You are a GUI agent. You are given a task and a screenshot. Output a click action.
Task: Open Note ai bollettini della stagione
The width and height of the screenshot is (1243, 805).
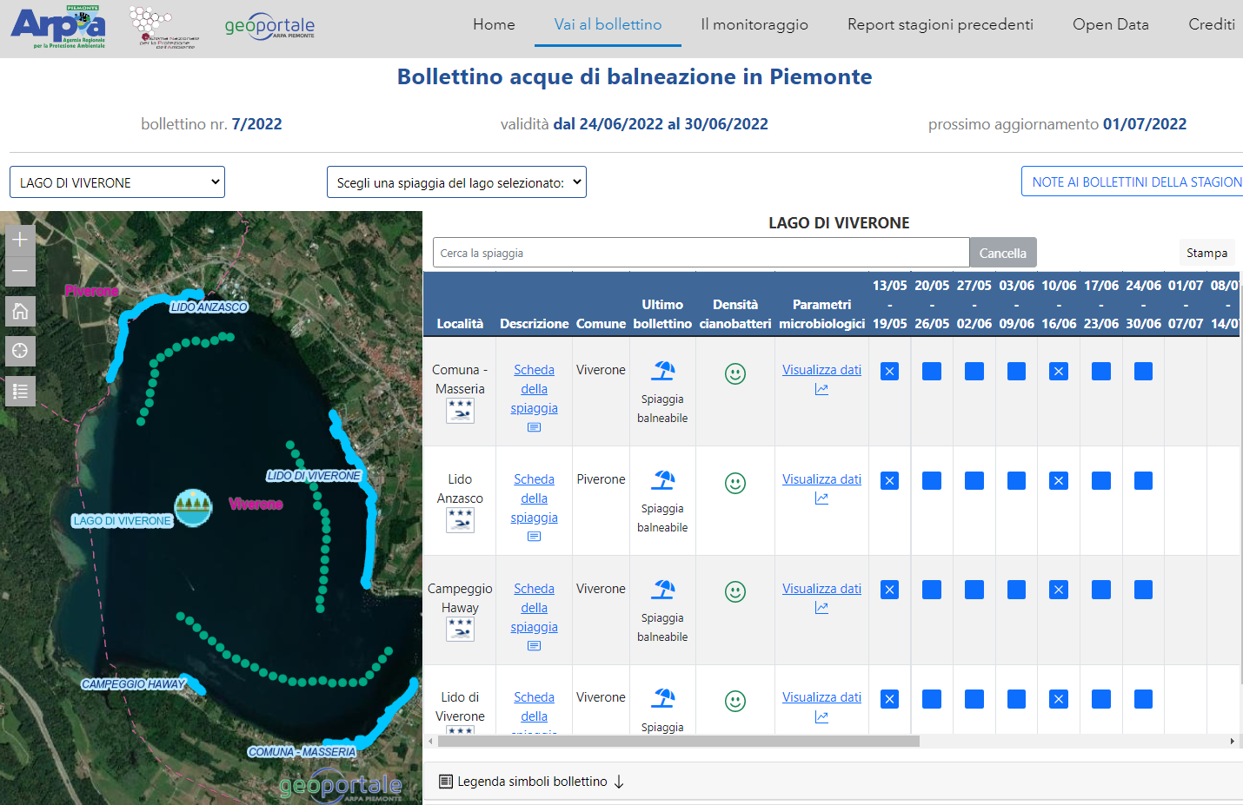(x=1133, y=181)
